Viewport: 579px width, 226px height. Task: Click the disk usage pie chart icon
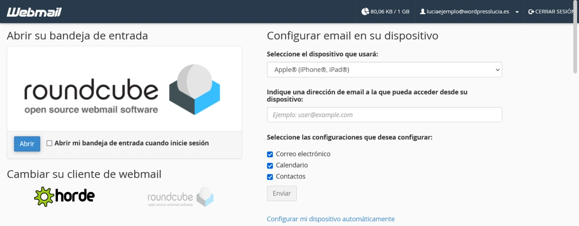[x=365, y=12]
